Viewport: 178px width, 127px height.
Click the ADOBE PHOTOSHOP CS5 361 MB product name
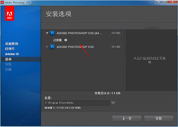click(75, 47)
